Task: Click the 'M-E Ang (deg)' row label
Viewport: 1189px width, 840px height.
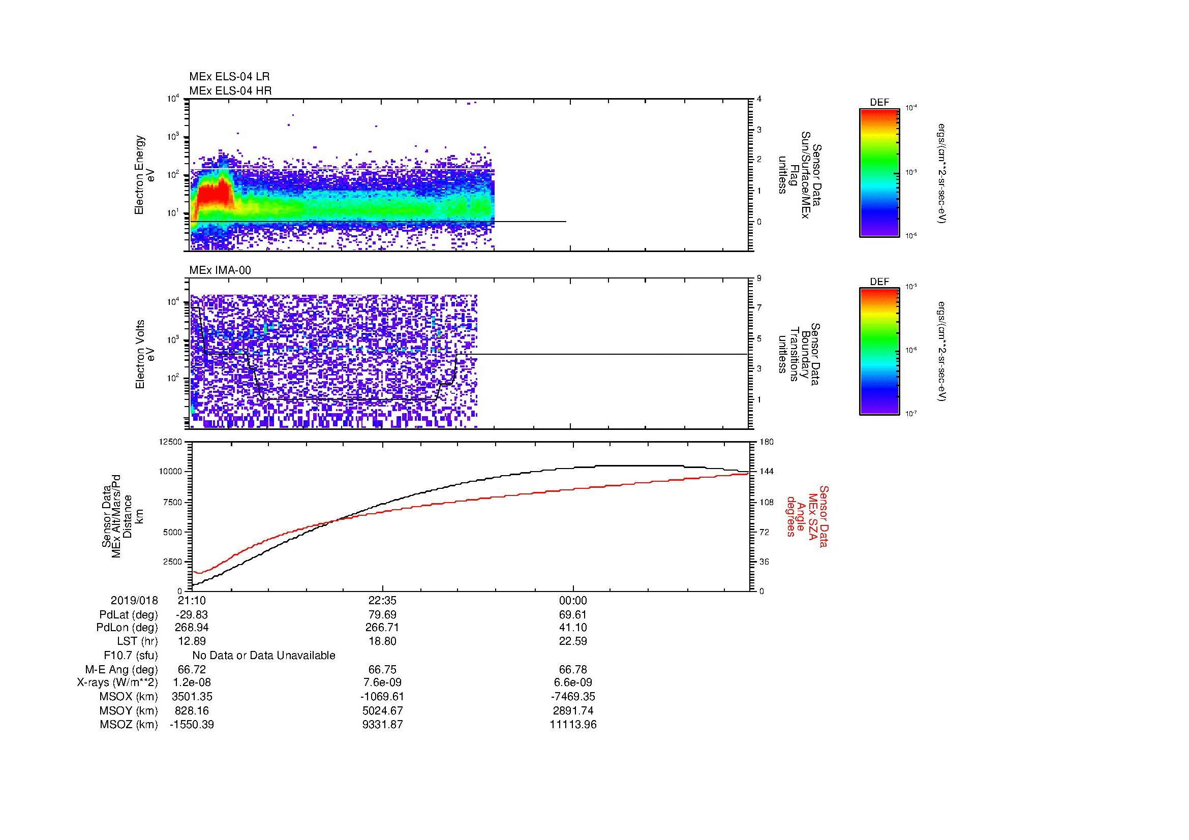Action: click(121, 670)
